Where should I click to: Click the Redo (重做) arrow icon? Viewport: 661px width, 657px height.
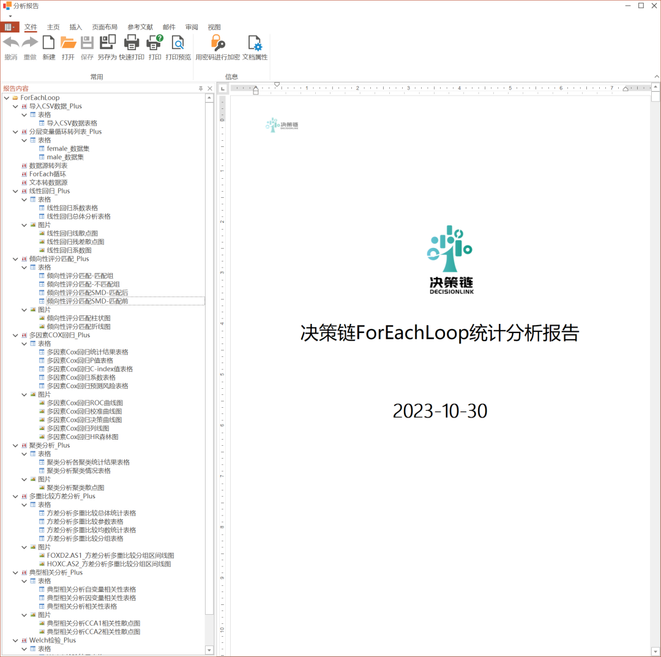pyautogui.click(x=30, y=43)
